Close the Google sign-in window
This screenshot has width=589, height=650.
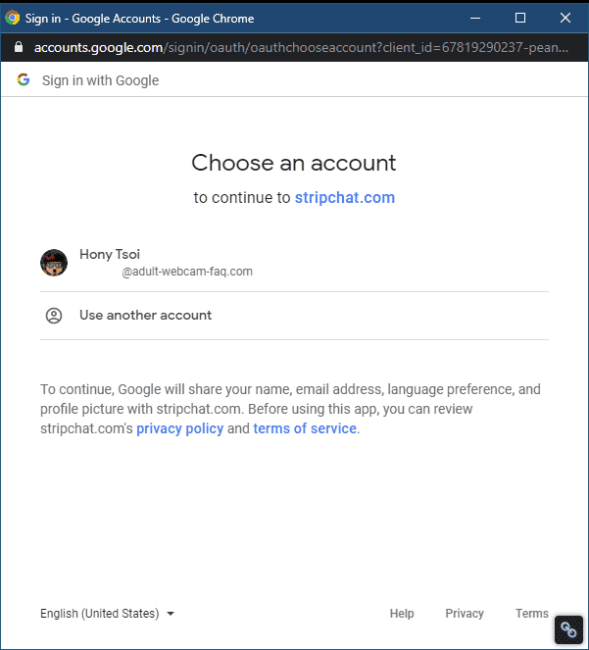[x=565, y=18]
